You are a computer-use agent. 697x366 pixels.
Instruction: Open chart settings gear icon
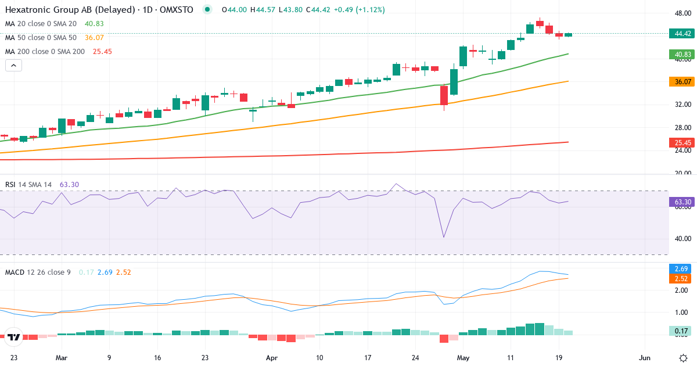[683, 357]
